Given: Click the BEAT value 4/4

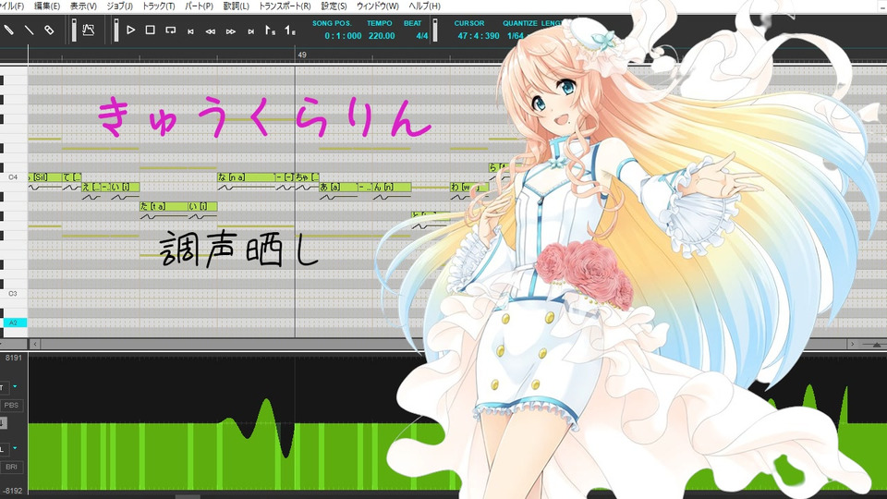Looking at the screenshot, I should pyautogui.click(x=422, y=36).
